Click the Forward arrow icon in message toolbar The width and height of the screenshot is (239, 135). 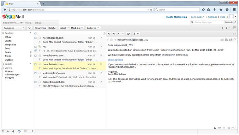click(118, 34)
